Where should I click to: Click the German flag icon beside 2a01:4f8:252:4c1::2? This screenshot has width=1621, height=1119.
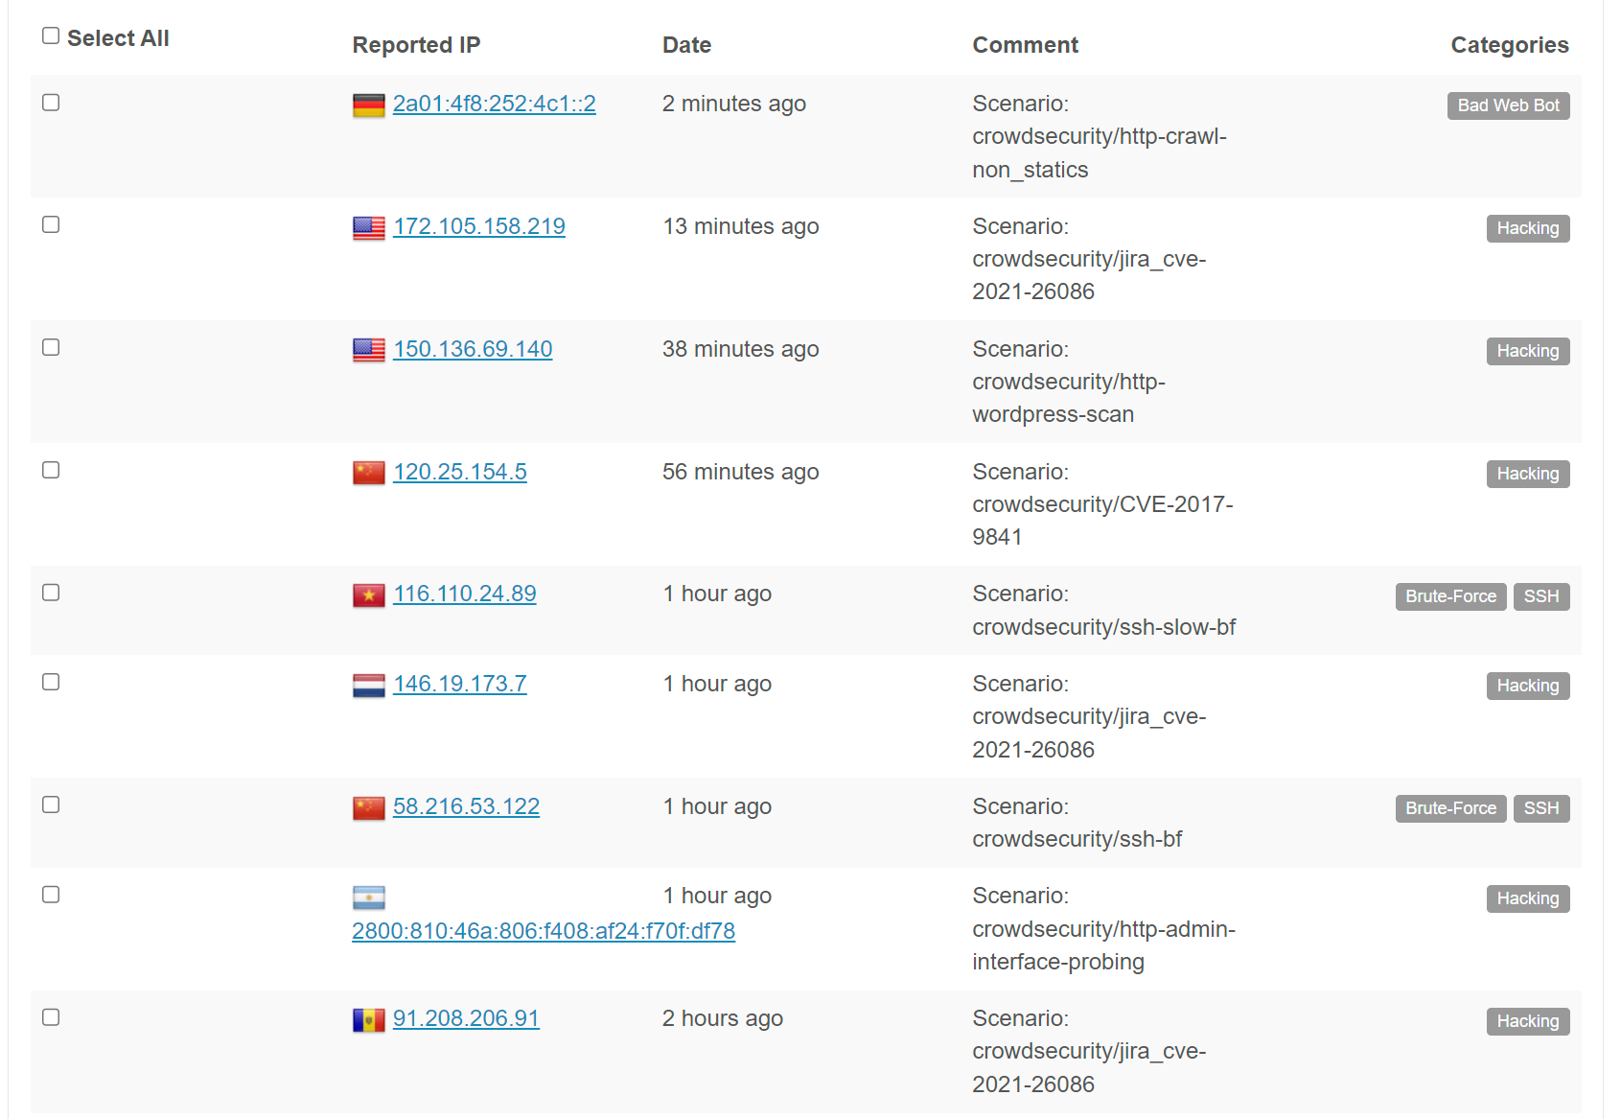point(368,105)
